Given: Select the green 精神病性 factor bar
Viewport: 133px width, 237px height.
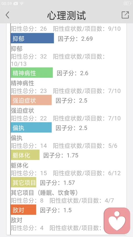Looking at the screenshot, I should coord(32,73).
